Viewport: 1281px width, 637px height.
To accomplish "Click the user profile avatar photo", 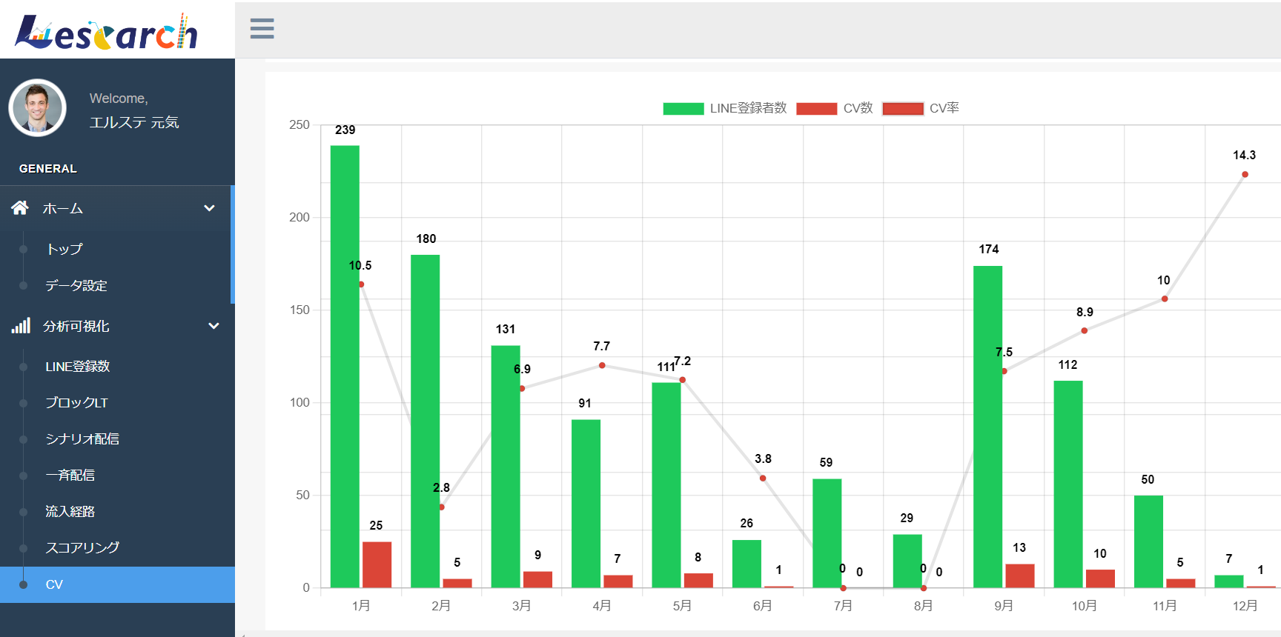I will tap(38, 108).
